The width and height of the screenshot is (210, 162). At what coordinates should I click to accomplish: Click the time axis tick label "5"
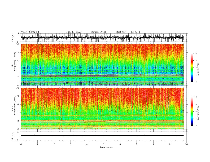pos(104,144)
